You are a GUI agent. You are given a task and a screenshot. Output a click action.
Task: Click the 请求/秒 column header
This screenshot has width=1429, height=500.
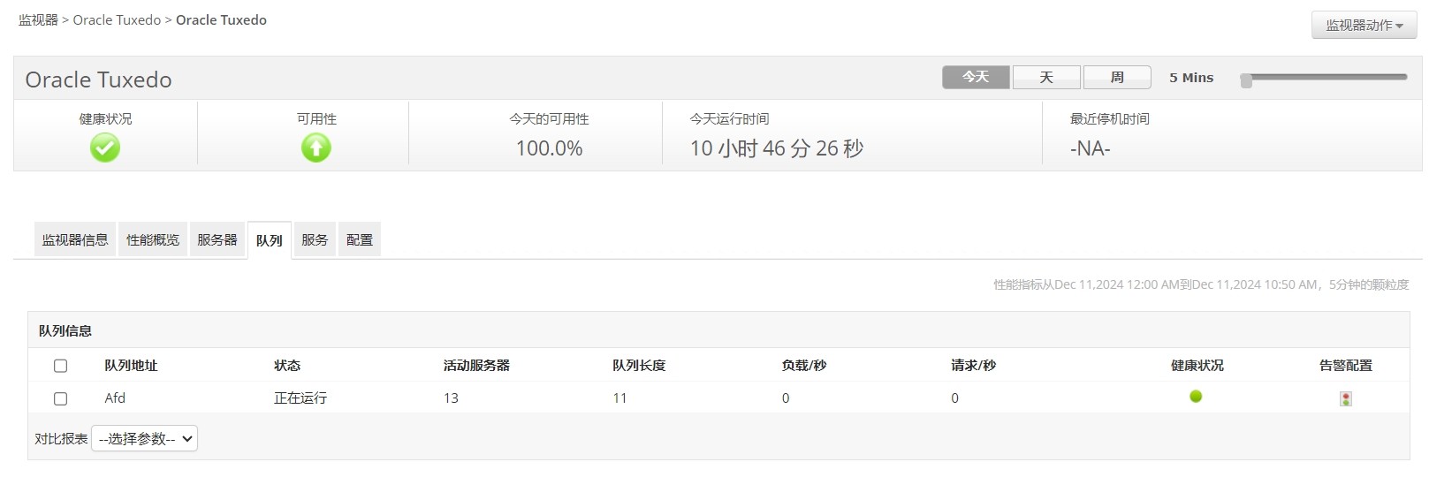(x=973, y=366)
